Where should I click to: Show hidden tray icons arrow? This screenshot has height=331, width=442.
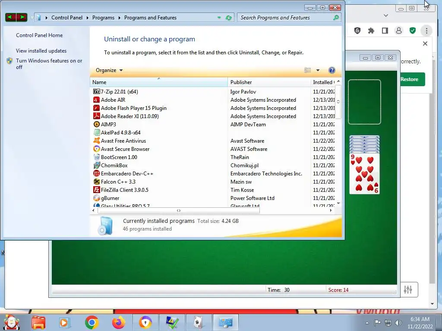click(x=367, y=323)
